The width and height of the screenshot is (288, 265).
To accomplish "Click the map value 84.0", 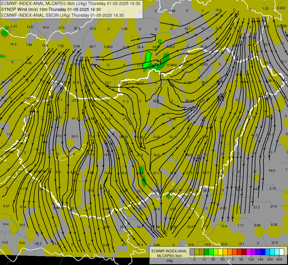I will coord(272,170).
